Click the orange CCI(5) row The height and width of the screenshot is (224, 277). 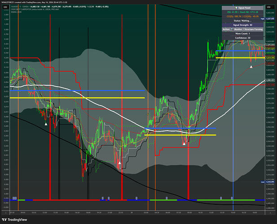(x=242, y=17)
